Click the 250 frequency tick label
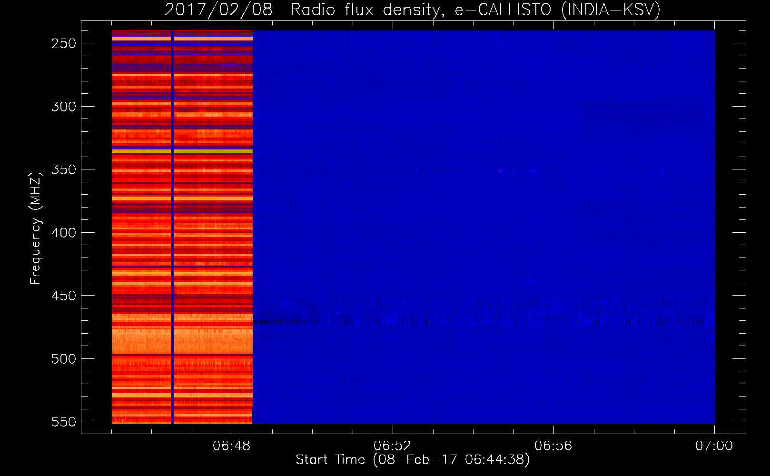Image resolution: width=770 pixels, height=476 pixels. pyautogui.click(x=64, y=43)
